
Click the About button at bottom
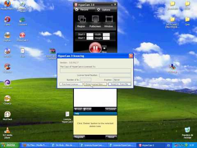coord(111,137)
